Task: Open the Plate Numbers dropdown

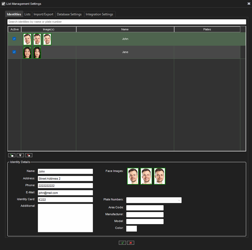Action: click(154, 200)
